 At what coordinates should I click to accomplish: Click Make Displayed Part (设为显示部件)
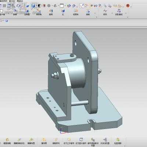(x=81, y=141)
